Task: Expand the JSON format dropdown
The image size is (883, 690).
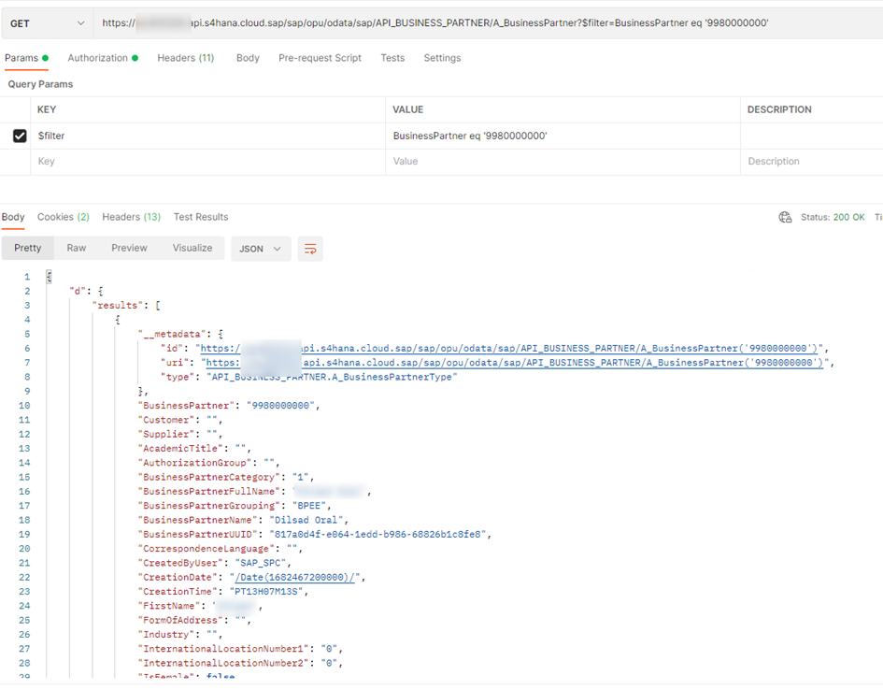Action: tap(260, 249)
